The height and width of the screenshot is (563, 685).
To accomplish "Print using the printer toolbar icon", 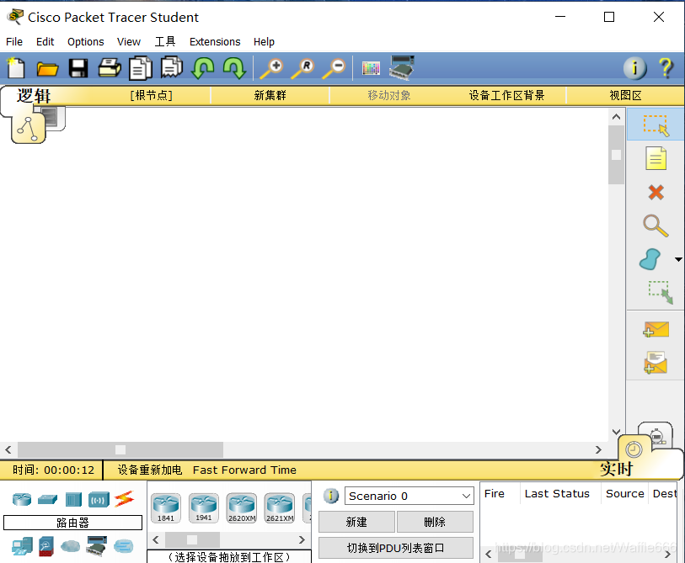I will click(x=110, y=67).
